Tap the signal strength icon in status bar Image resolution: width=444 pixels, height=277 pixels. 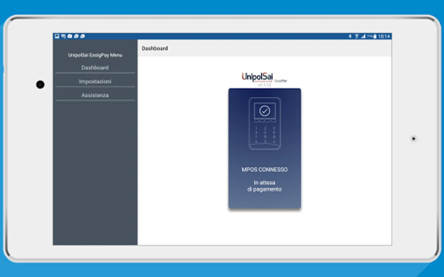pyautogui.click(x=363, y=36)
